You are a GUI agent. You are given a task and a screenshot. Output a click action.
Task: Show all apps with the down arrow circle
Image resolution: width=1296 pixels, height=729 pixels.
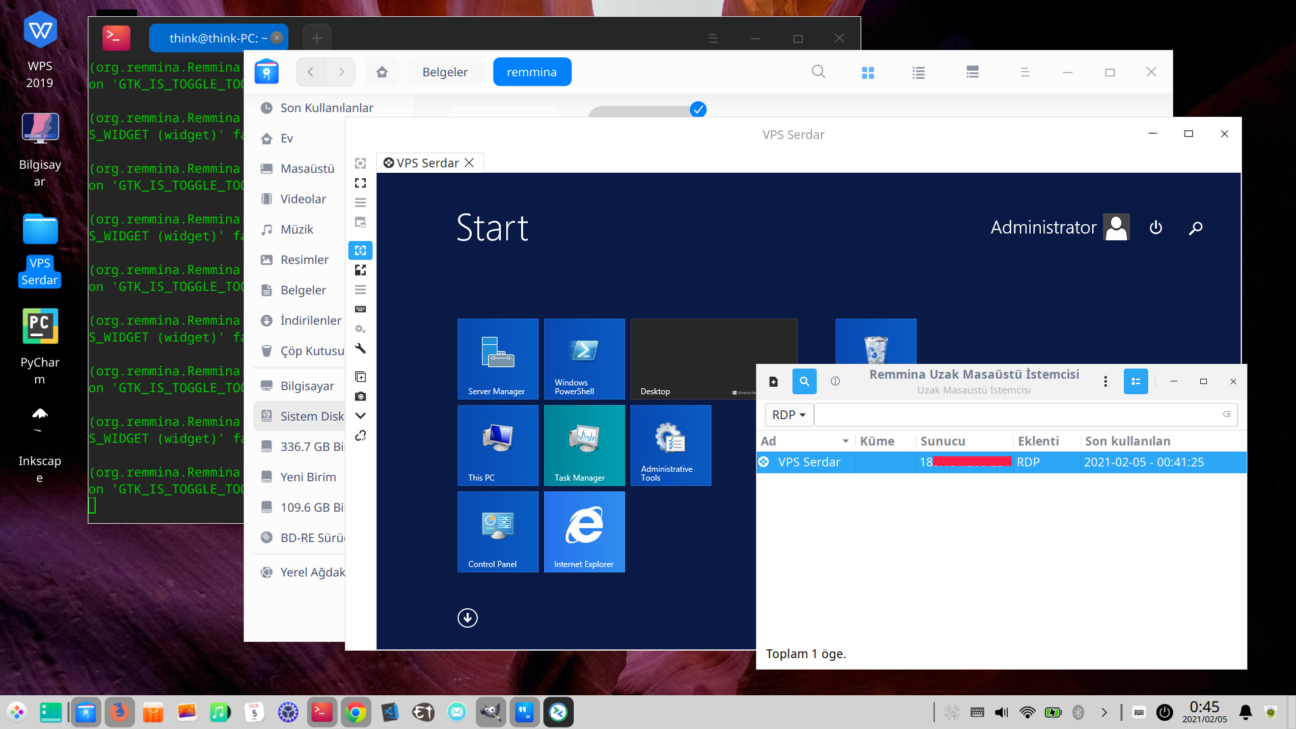[x=467, y=618]
